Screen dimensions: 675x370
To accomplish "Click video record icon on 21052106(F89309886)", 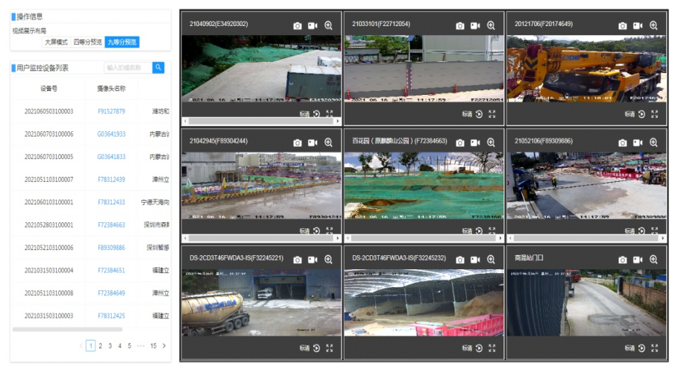I will [638, 142].
